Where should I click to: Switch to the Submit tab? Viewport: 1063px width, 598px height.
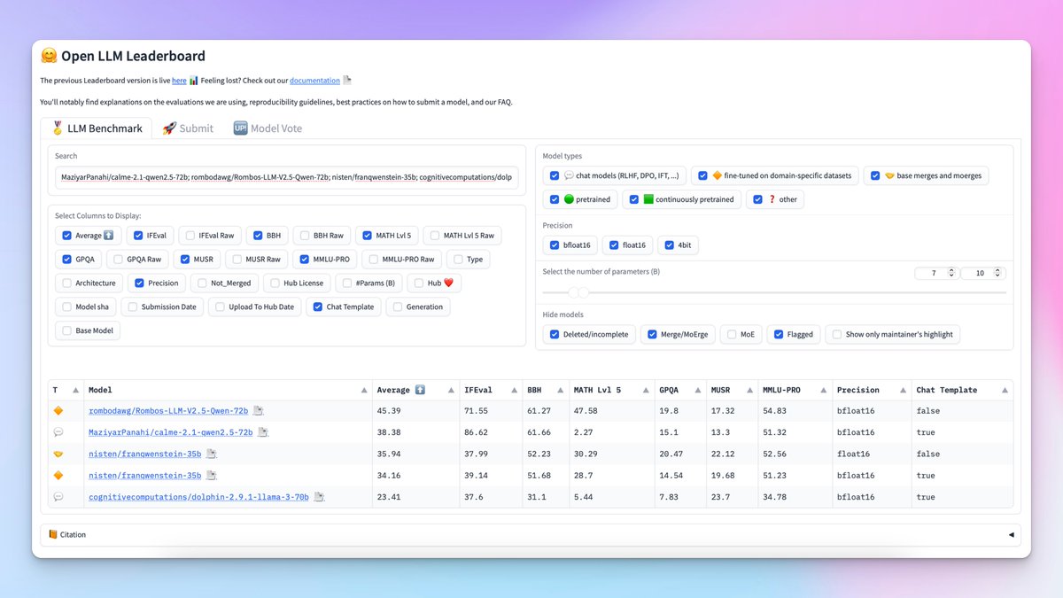[x=188, y=128]
